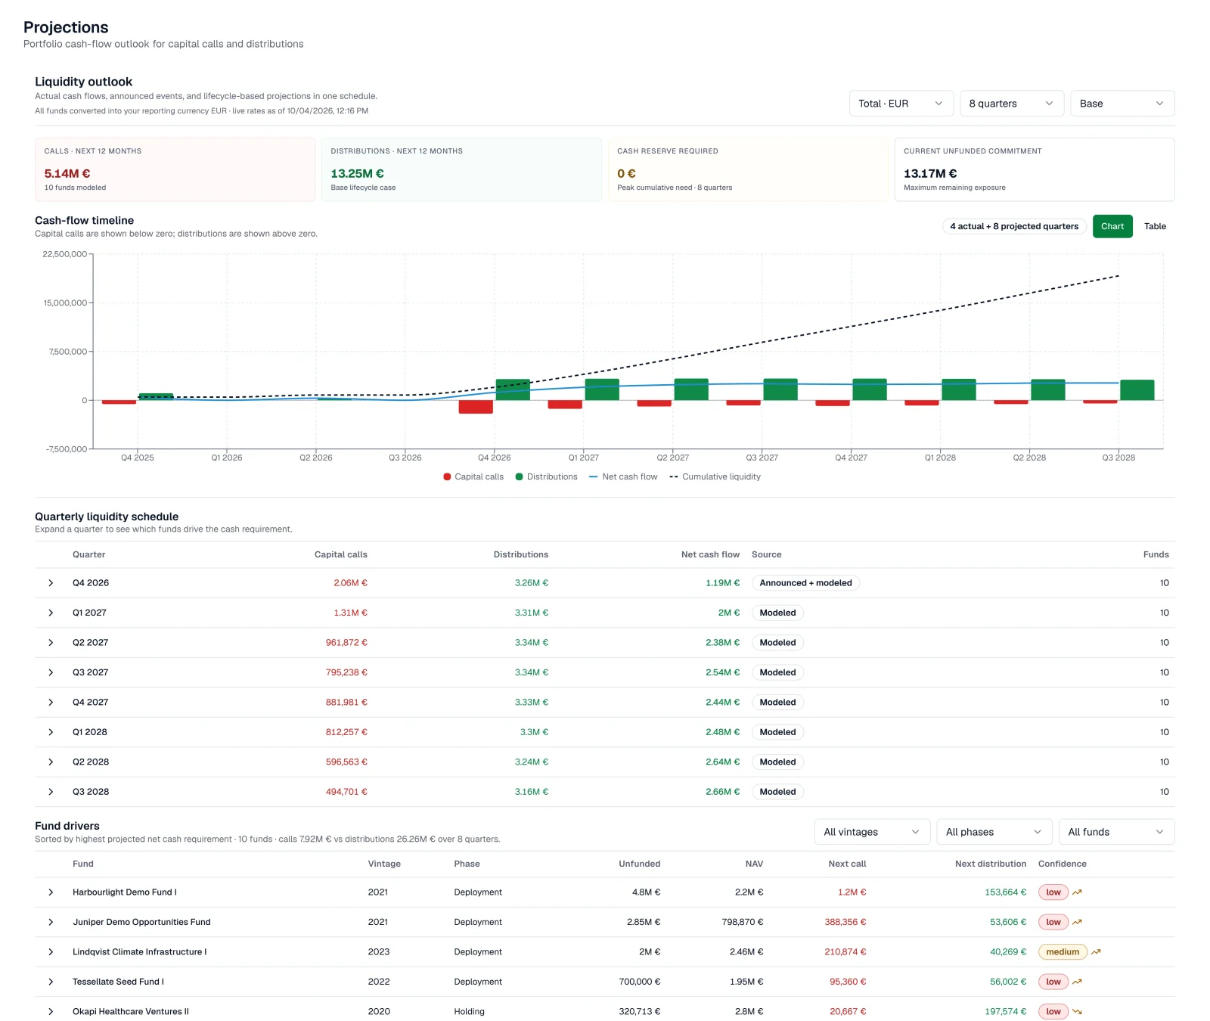
Task: Expand Okapi Healthcare Ventures II row
Action: coord(51,1012)
